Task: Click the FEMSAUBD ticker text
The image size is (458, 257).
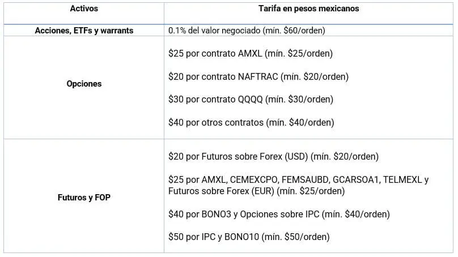Action: [305, 179]
